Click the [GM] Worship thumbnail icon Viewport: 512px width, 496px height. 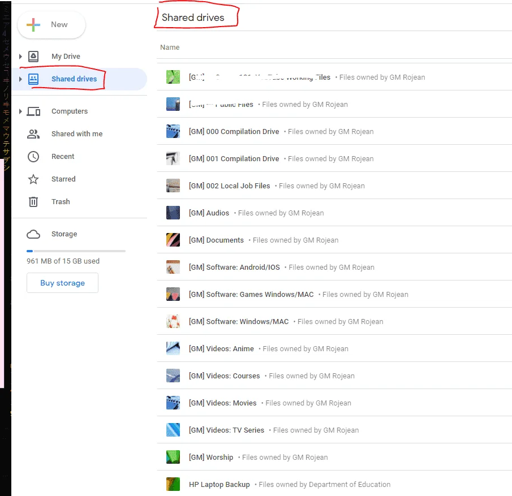pos(173,457)
